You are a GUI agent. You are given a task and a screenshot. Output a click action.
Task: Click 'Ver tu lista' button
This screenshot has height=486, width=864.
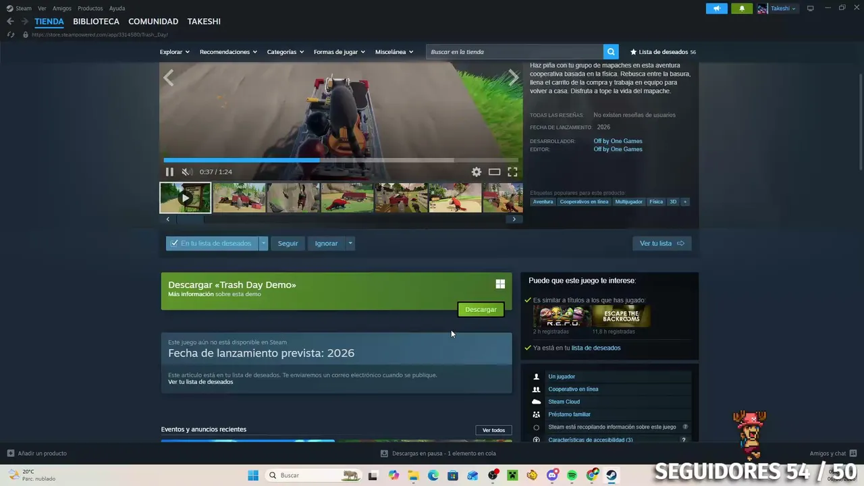click(x=661, y=244)
